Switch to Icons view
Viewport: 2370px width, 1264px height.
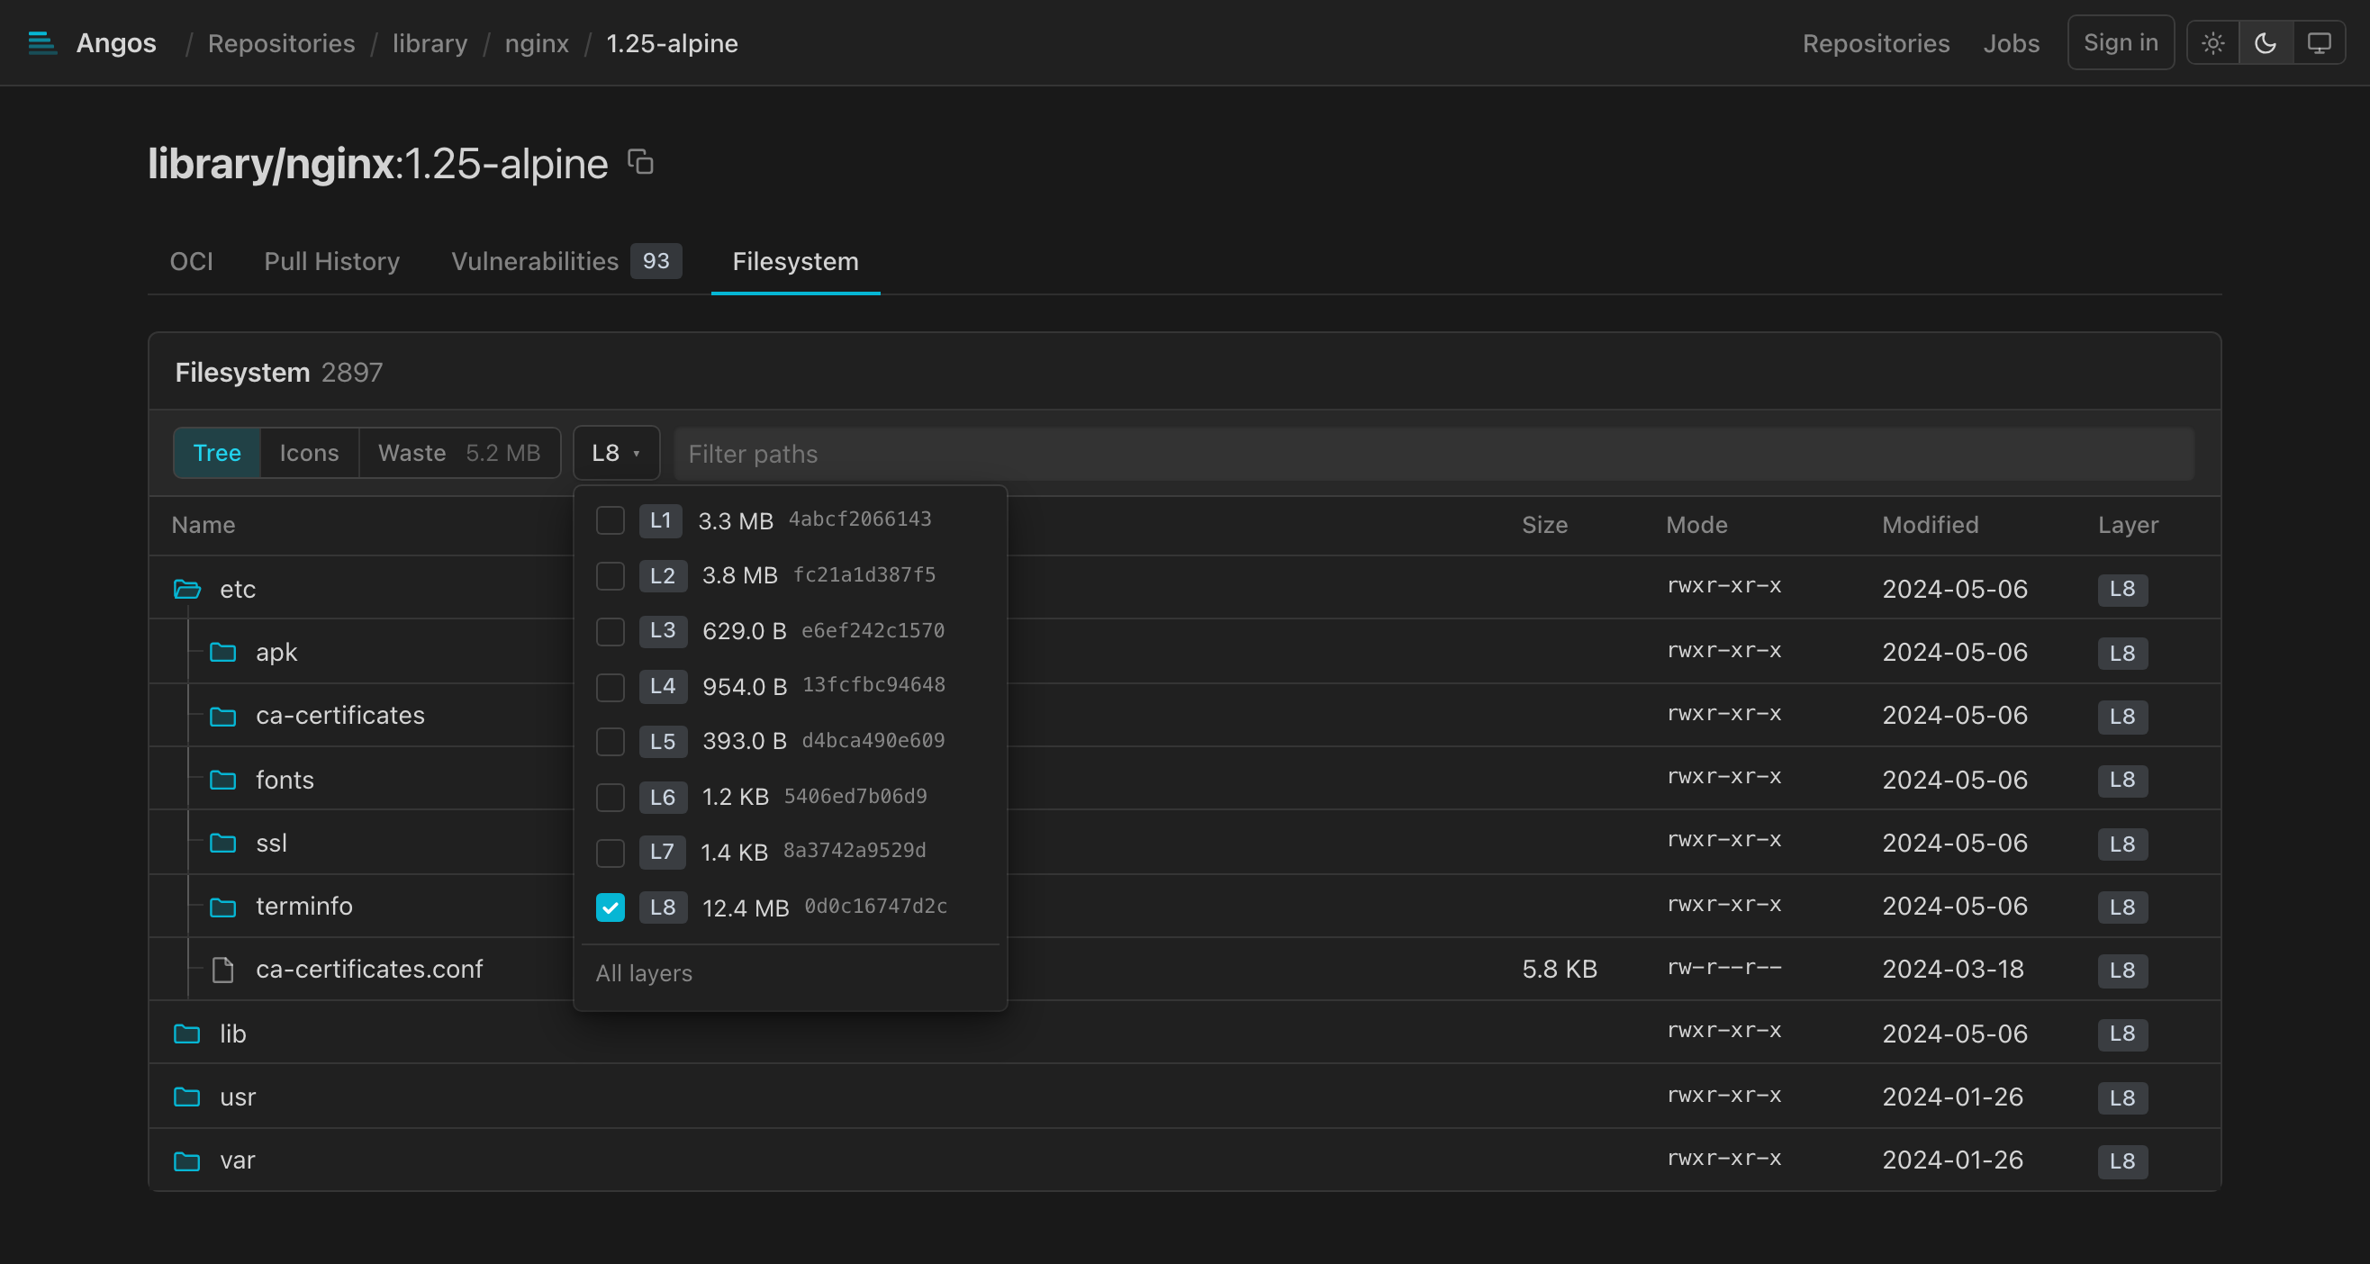pos(309,453)
